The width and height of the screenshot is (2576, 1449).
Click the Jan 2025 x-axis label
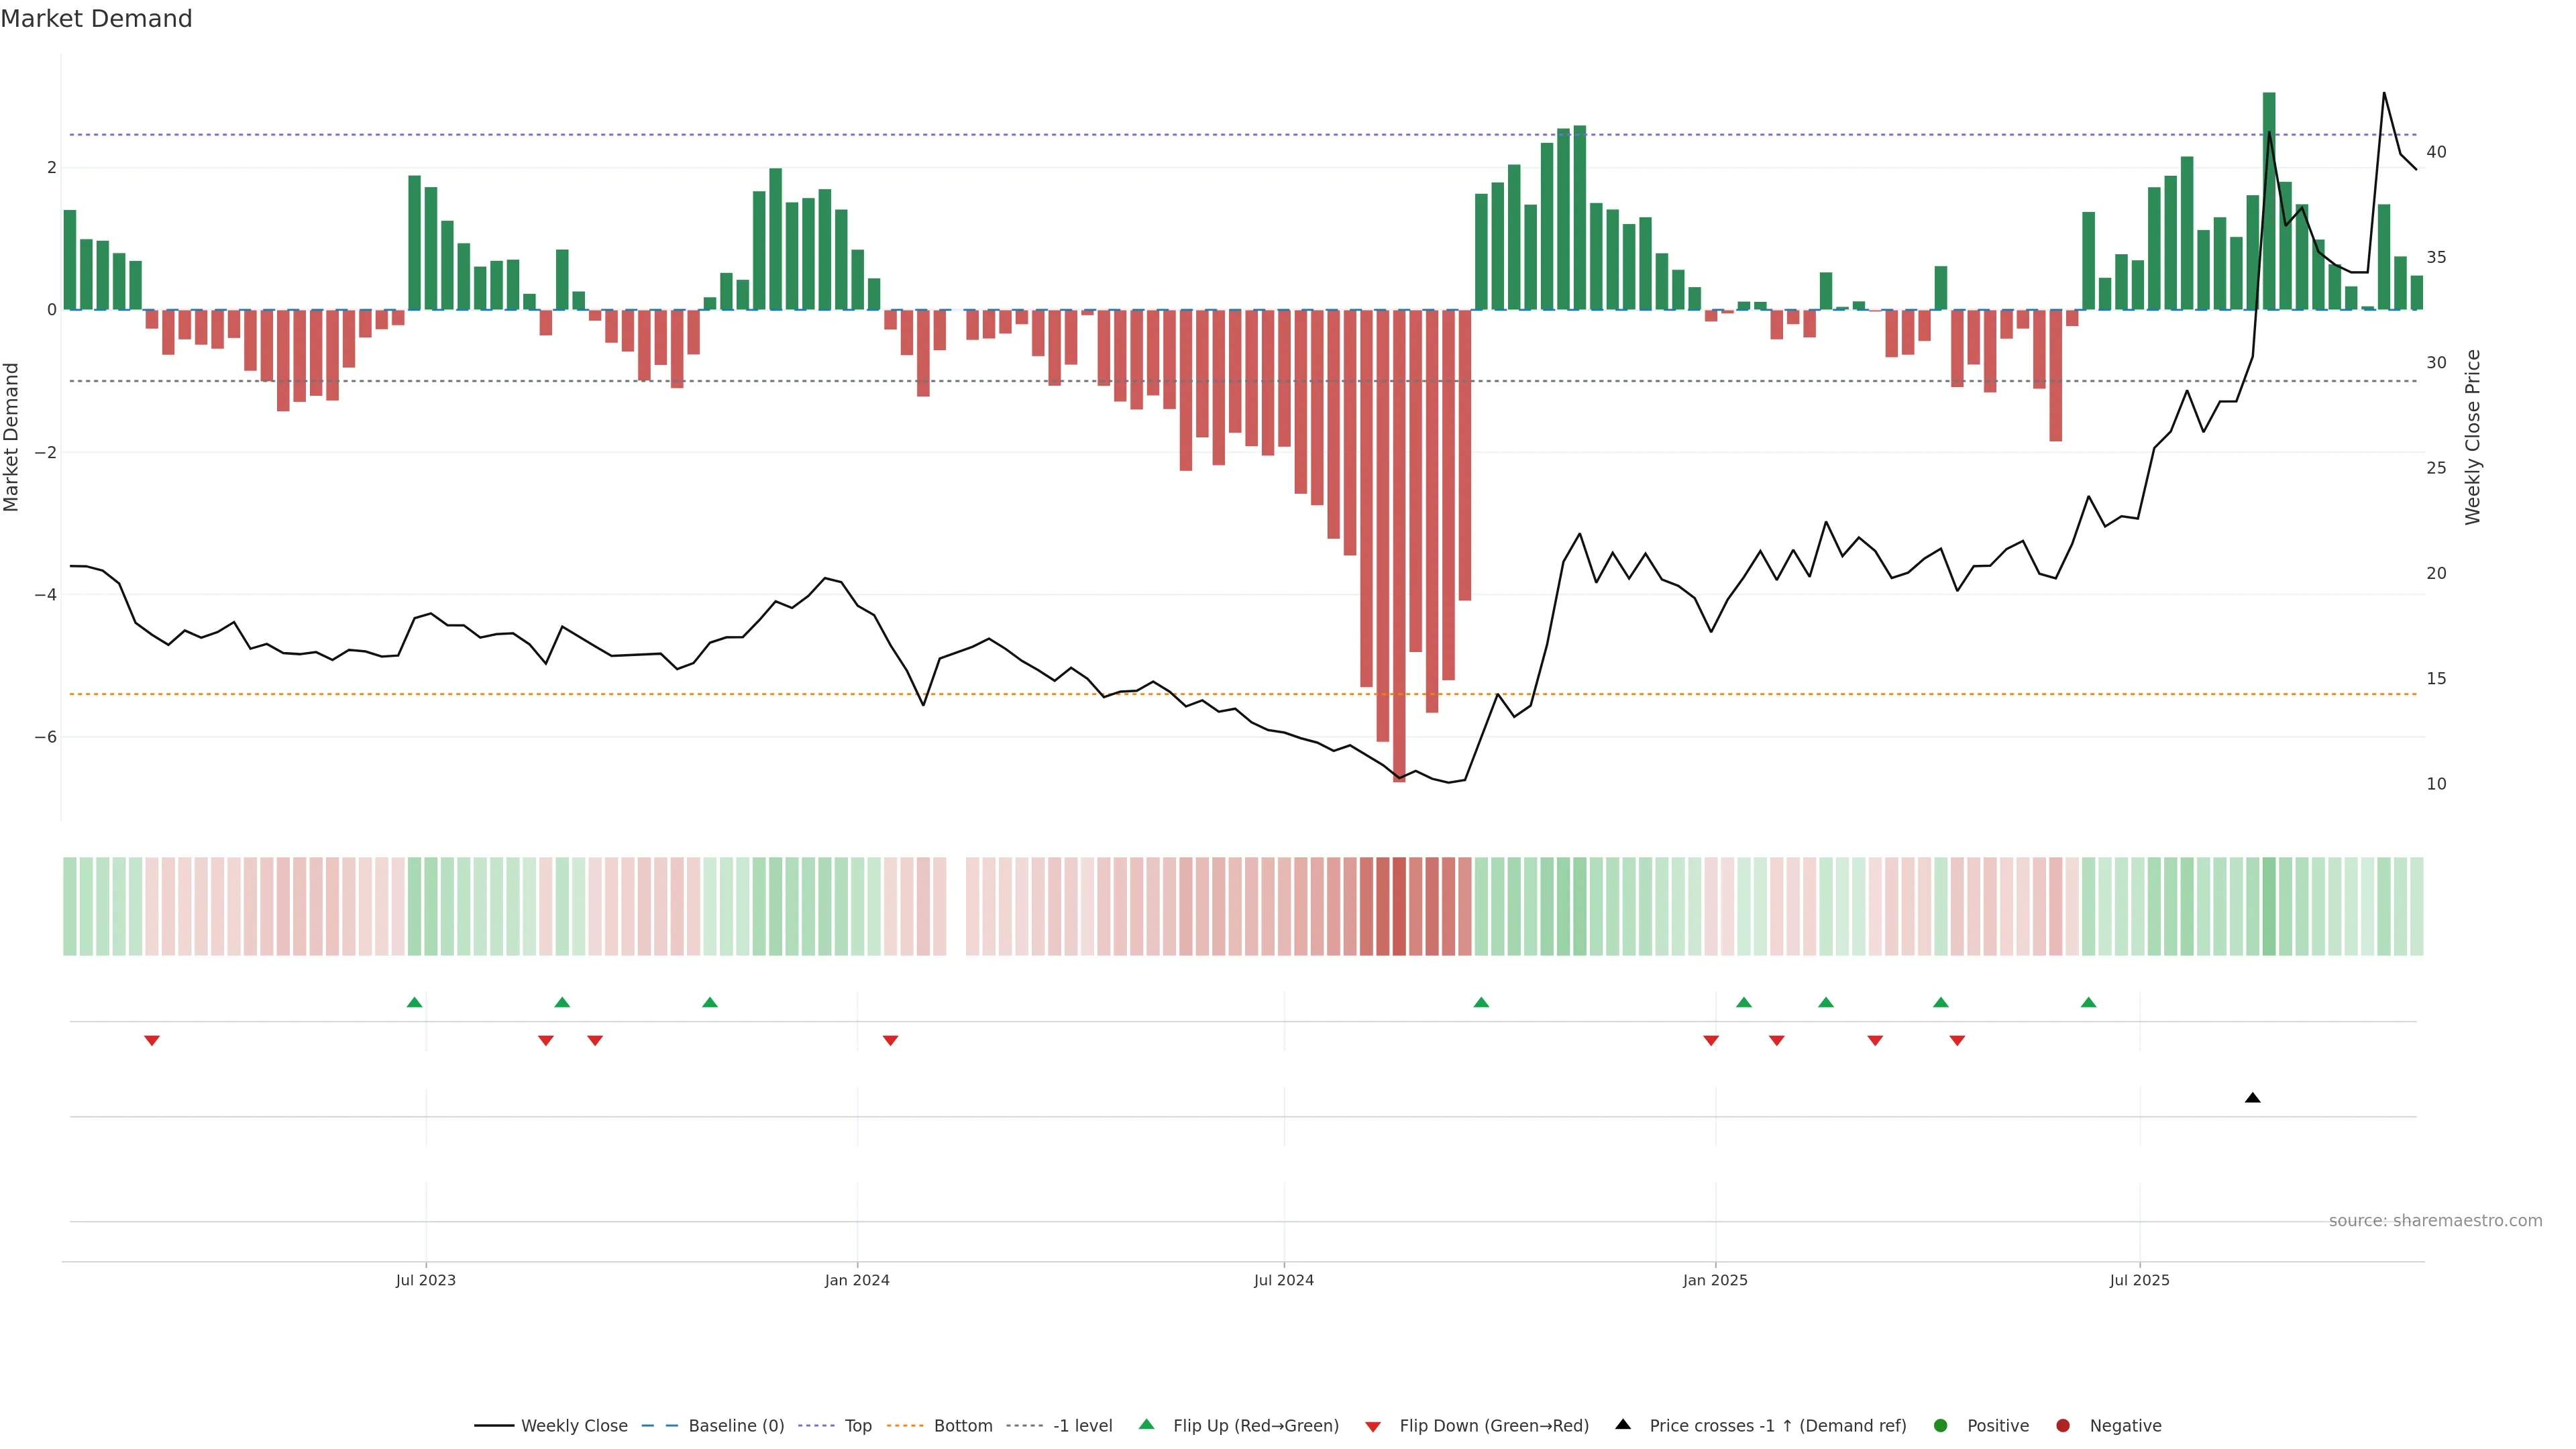pos(1715,1280)
